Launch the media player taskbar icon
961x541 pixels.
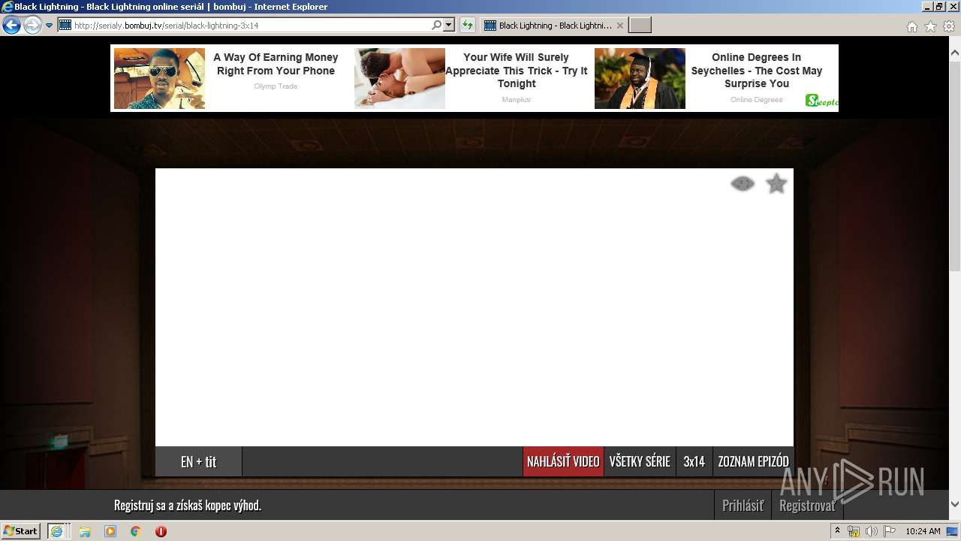coord(110,531)
